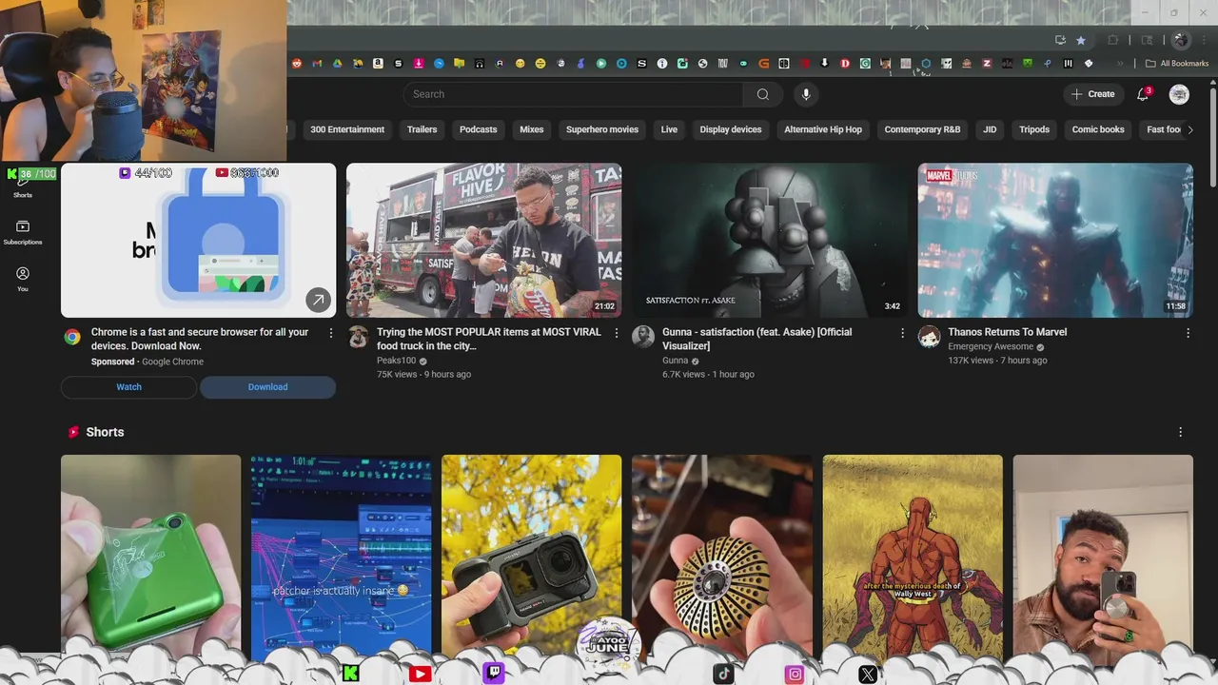Select the Podcasts chip

pyautogui.click(x=478, y=129)
